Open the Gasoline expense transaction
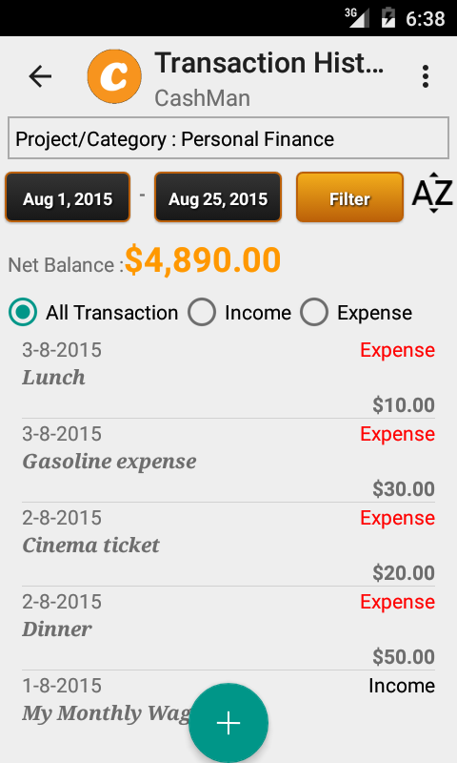The height and width of the screenshot is (763, 457). (228, 461)
